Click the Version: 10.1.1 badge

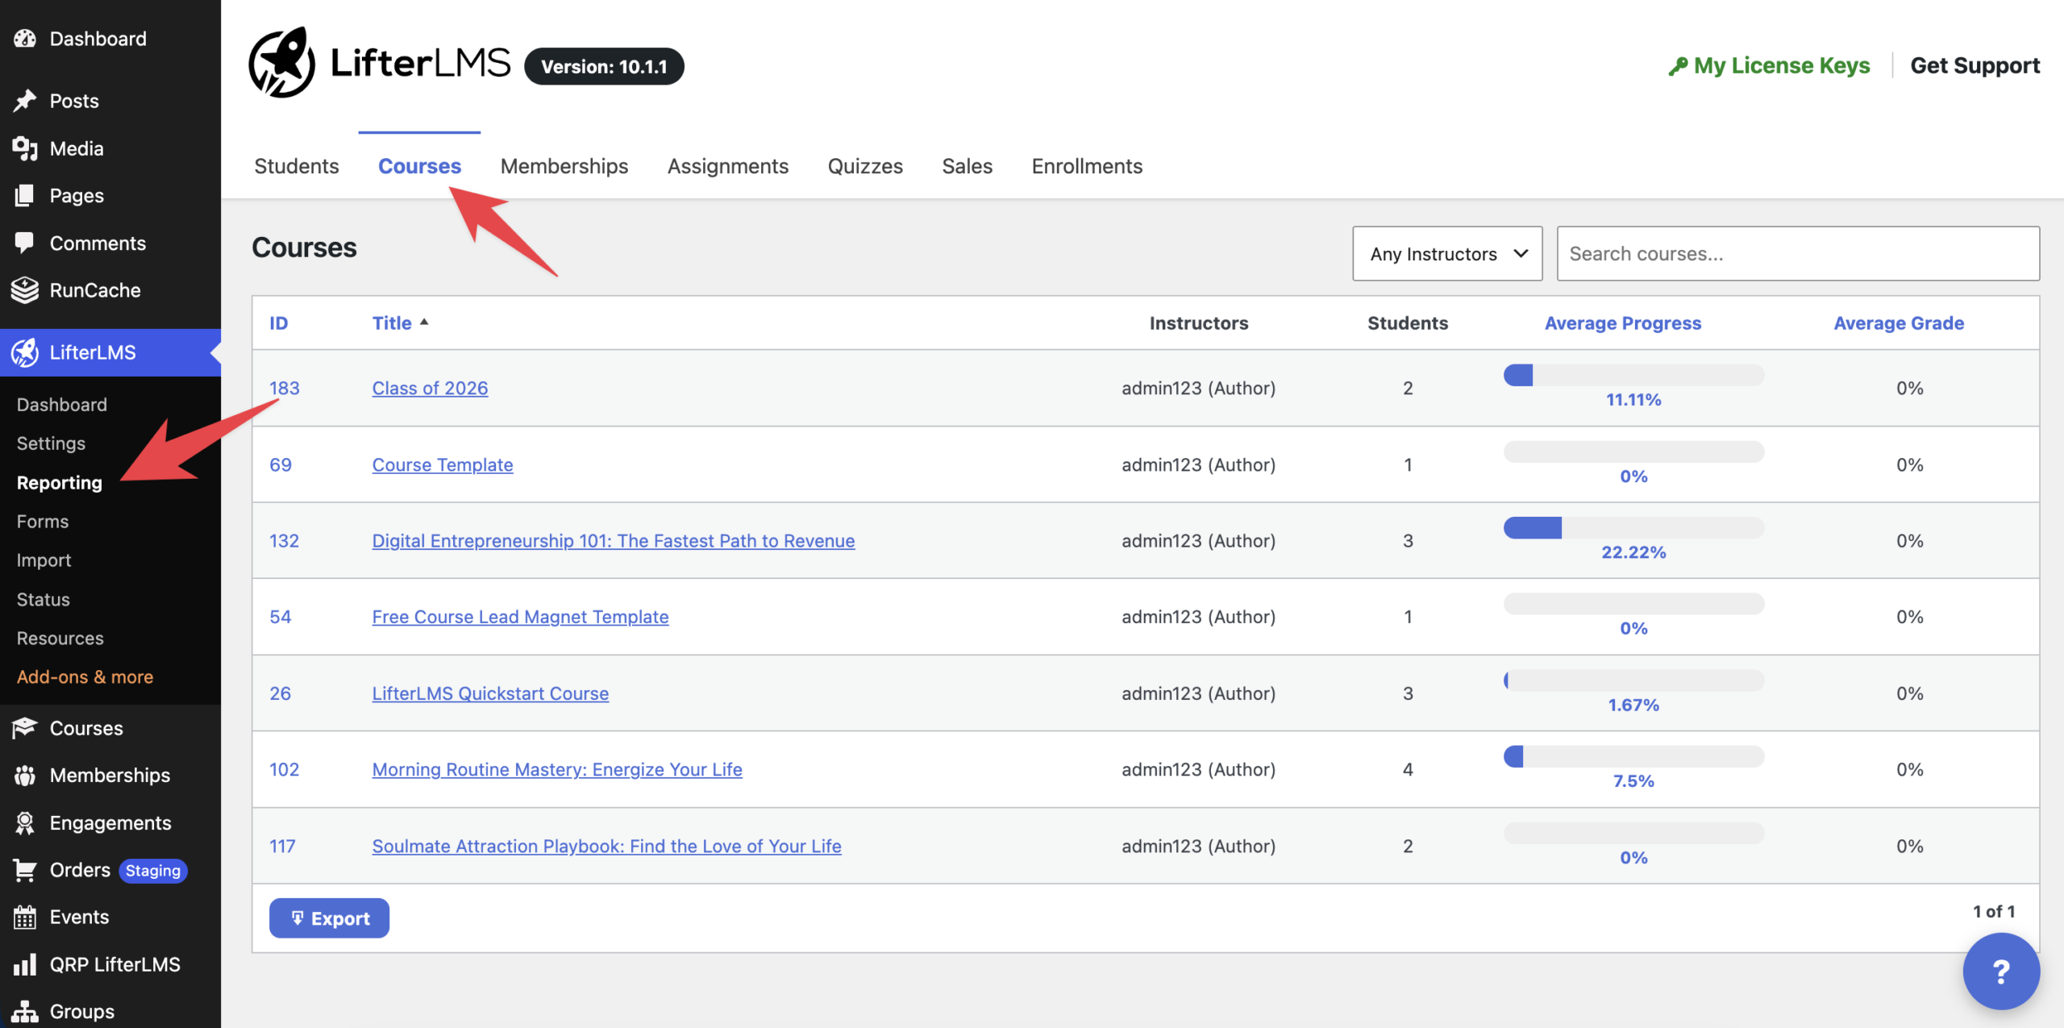click(x=604, y=66)
